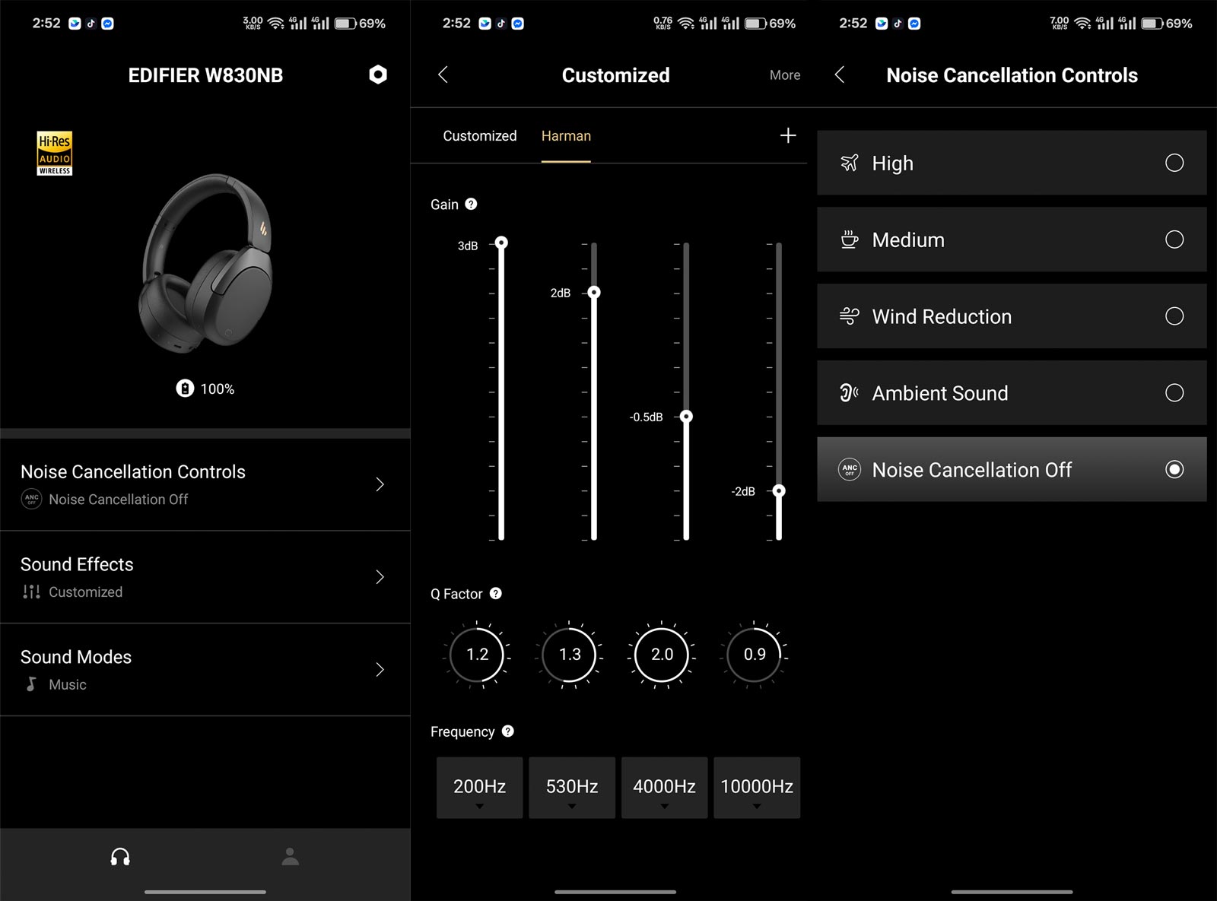Tap the Q Factor dial showing 2.0
Viewport: 1217px width, 901px height.
[x=662, y=654]
